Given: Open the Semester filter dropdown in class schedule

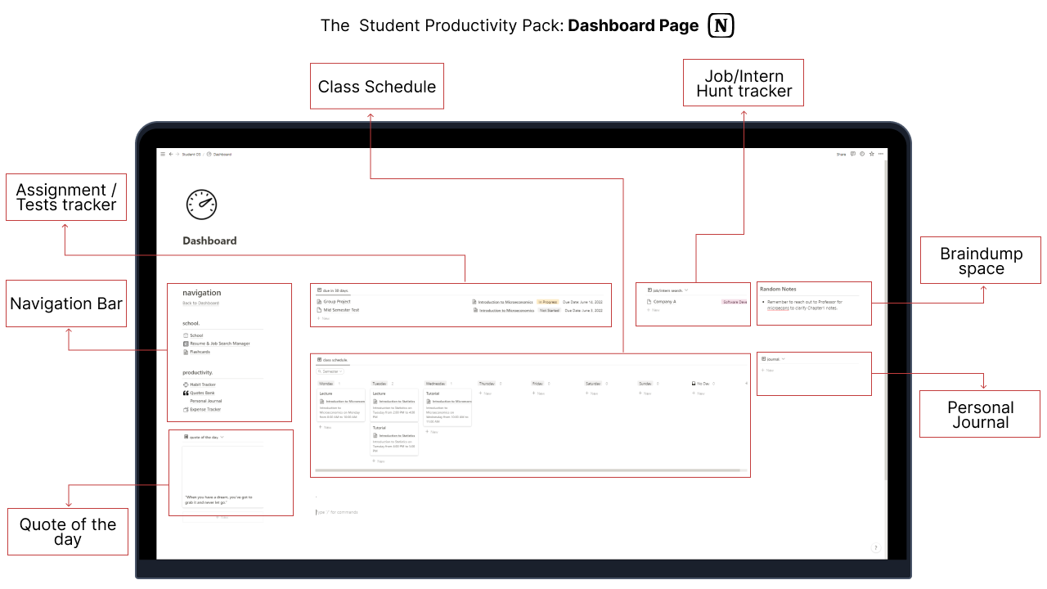Looking at the screenshot, I should tap(332, 371).
